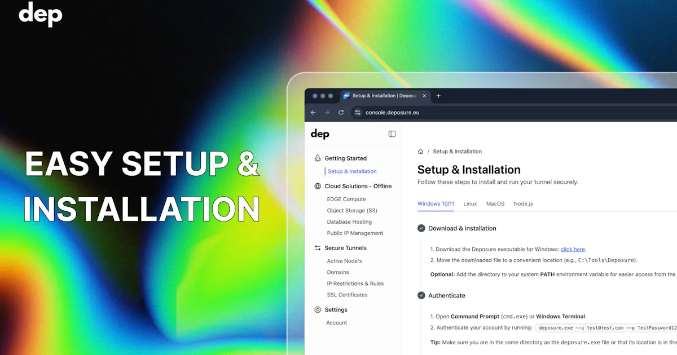677x355 pixels.
Task: Click the globe icon beside Cloud Solutions
Action: pyautogui.click(x=318, y=186)
